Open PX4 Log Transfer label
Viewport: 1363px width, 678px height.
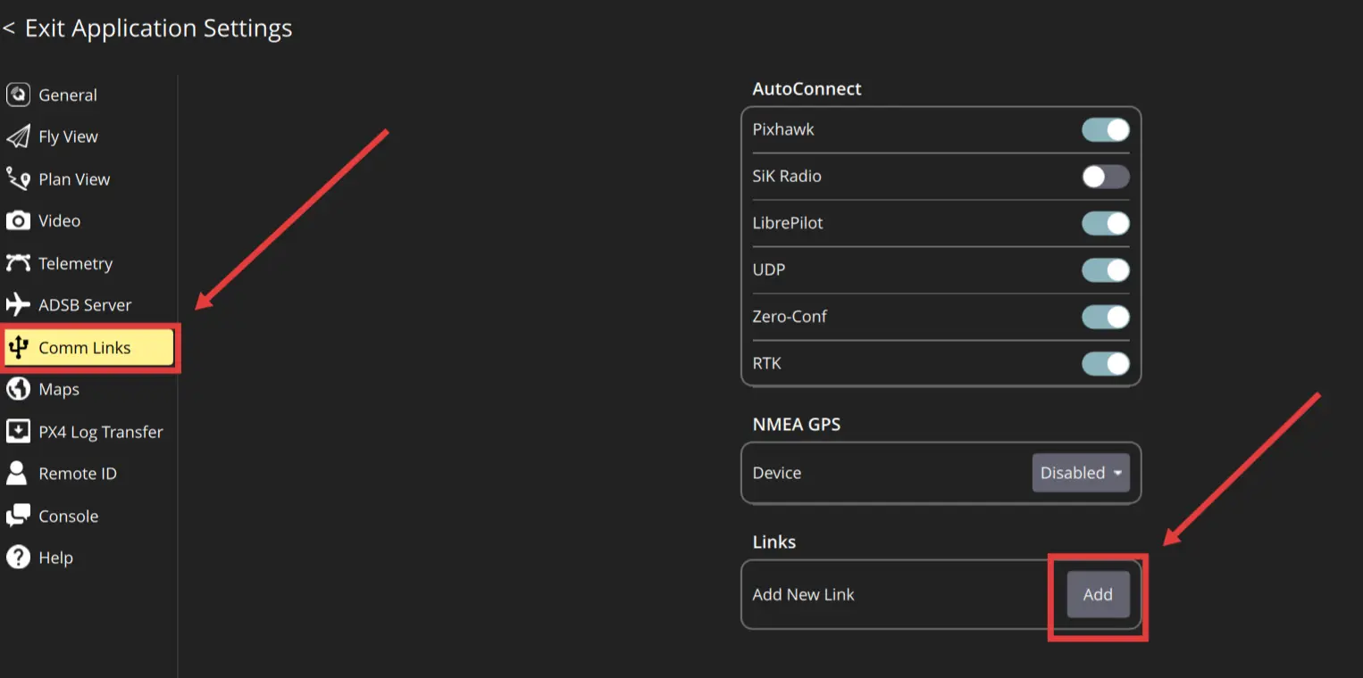pyautogui.click(x=101, y=433)
